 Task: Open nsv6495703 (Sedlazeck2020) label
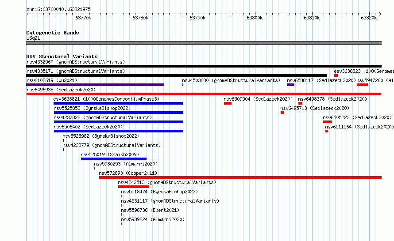315,108
